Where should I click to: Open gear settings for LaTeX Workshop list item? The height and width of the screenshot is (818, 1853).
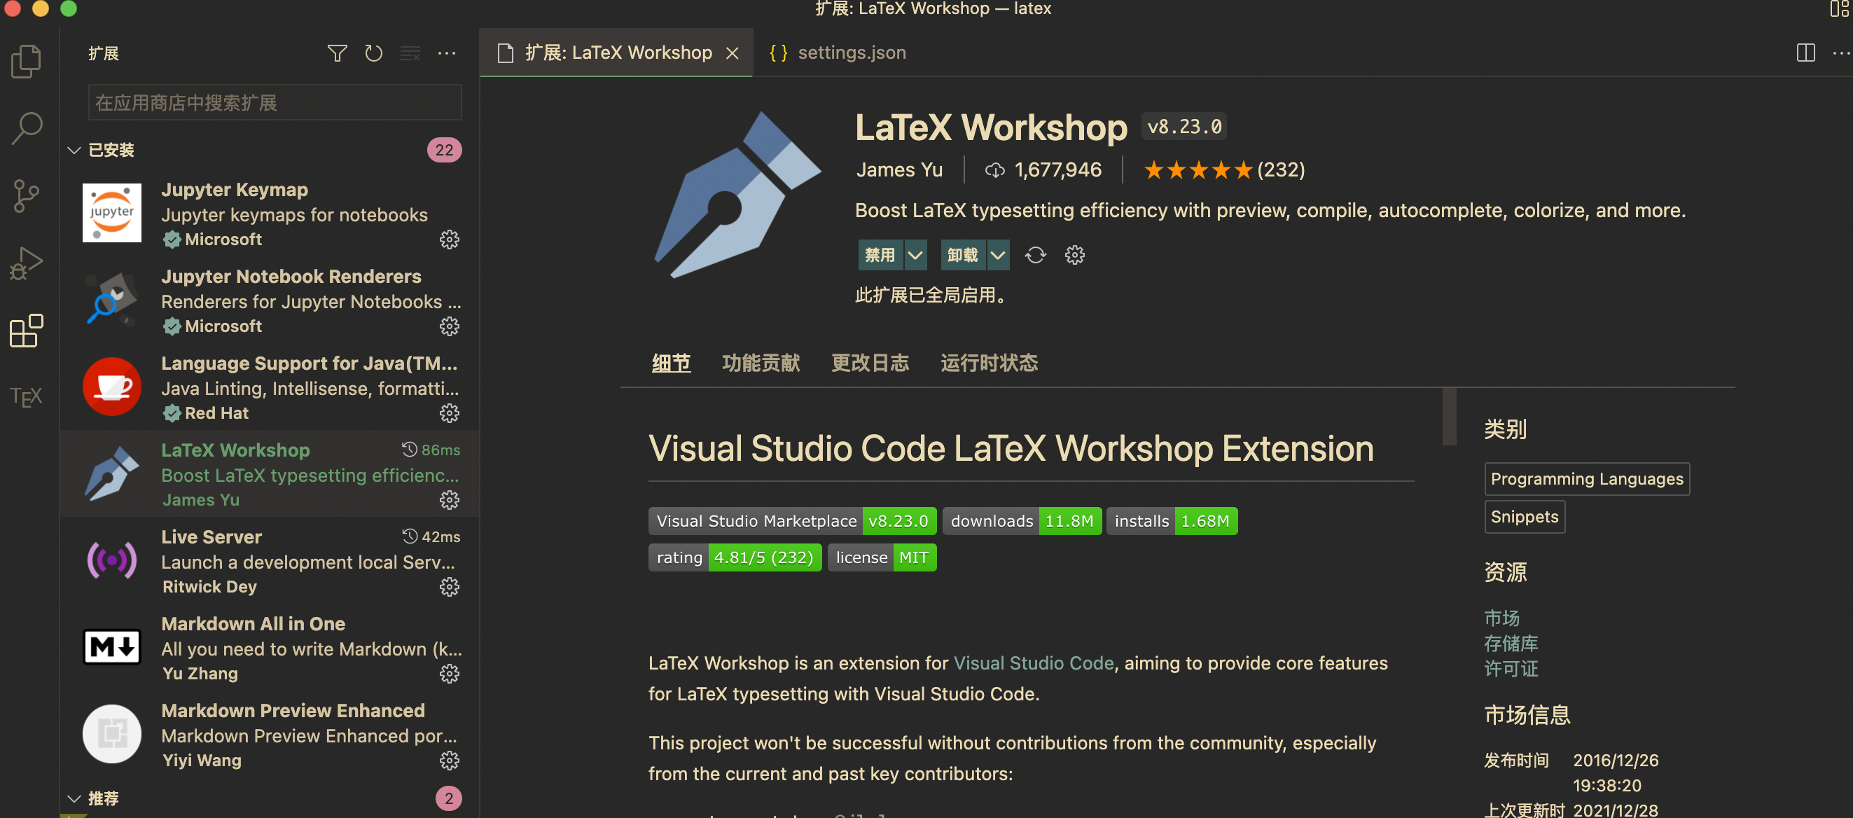coord(450,500)
